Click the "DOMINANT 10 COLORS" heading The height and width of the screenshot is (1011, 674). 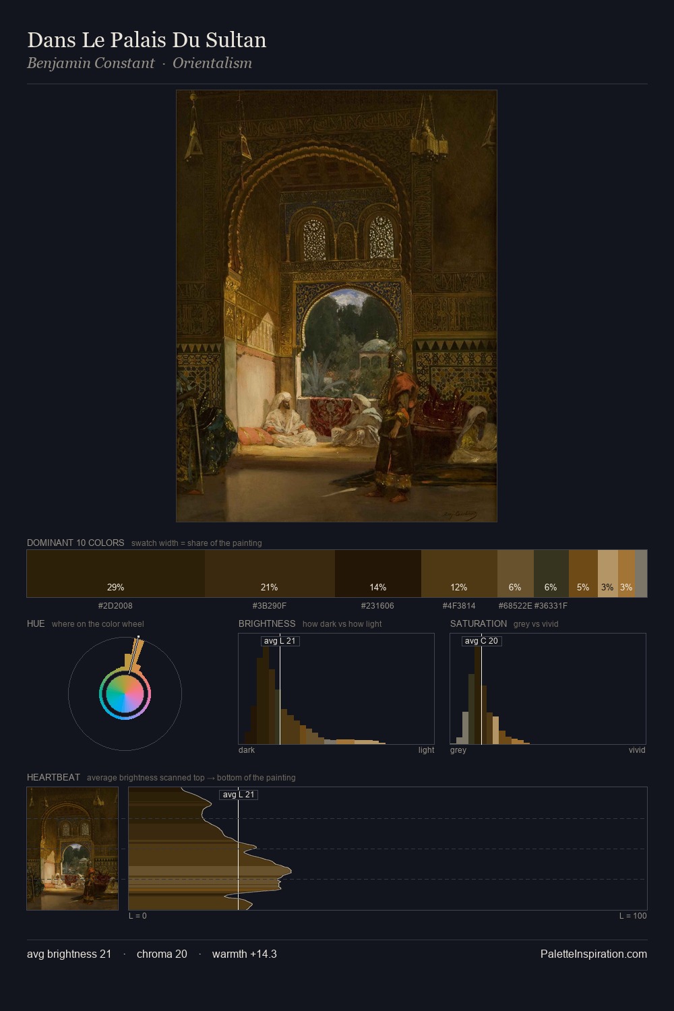point(75,543)
